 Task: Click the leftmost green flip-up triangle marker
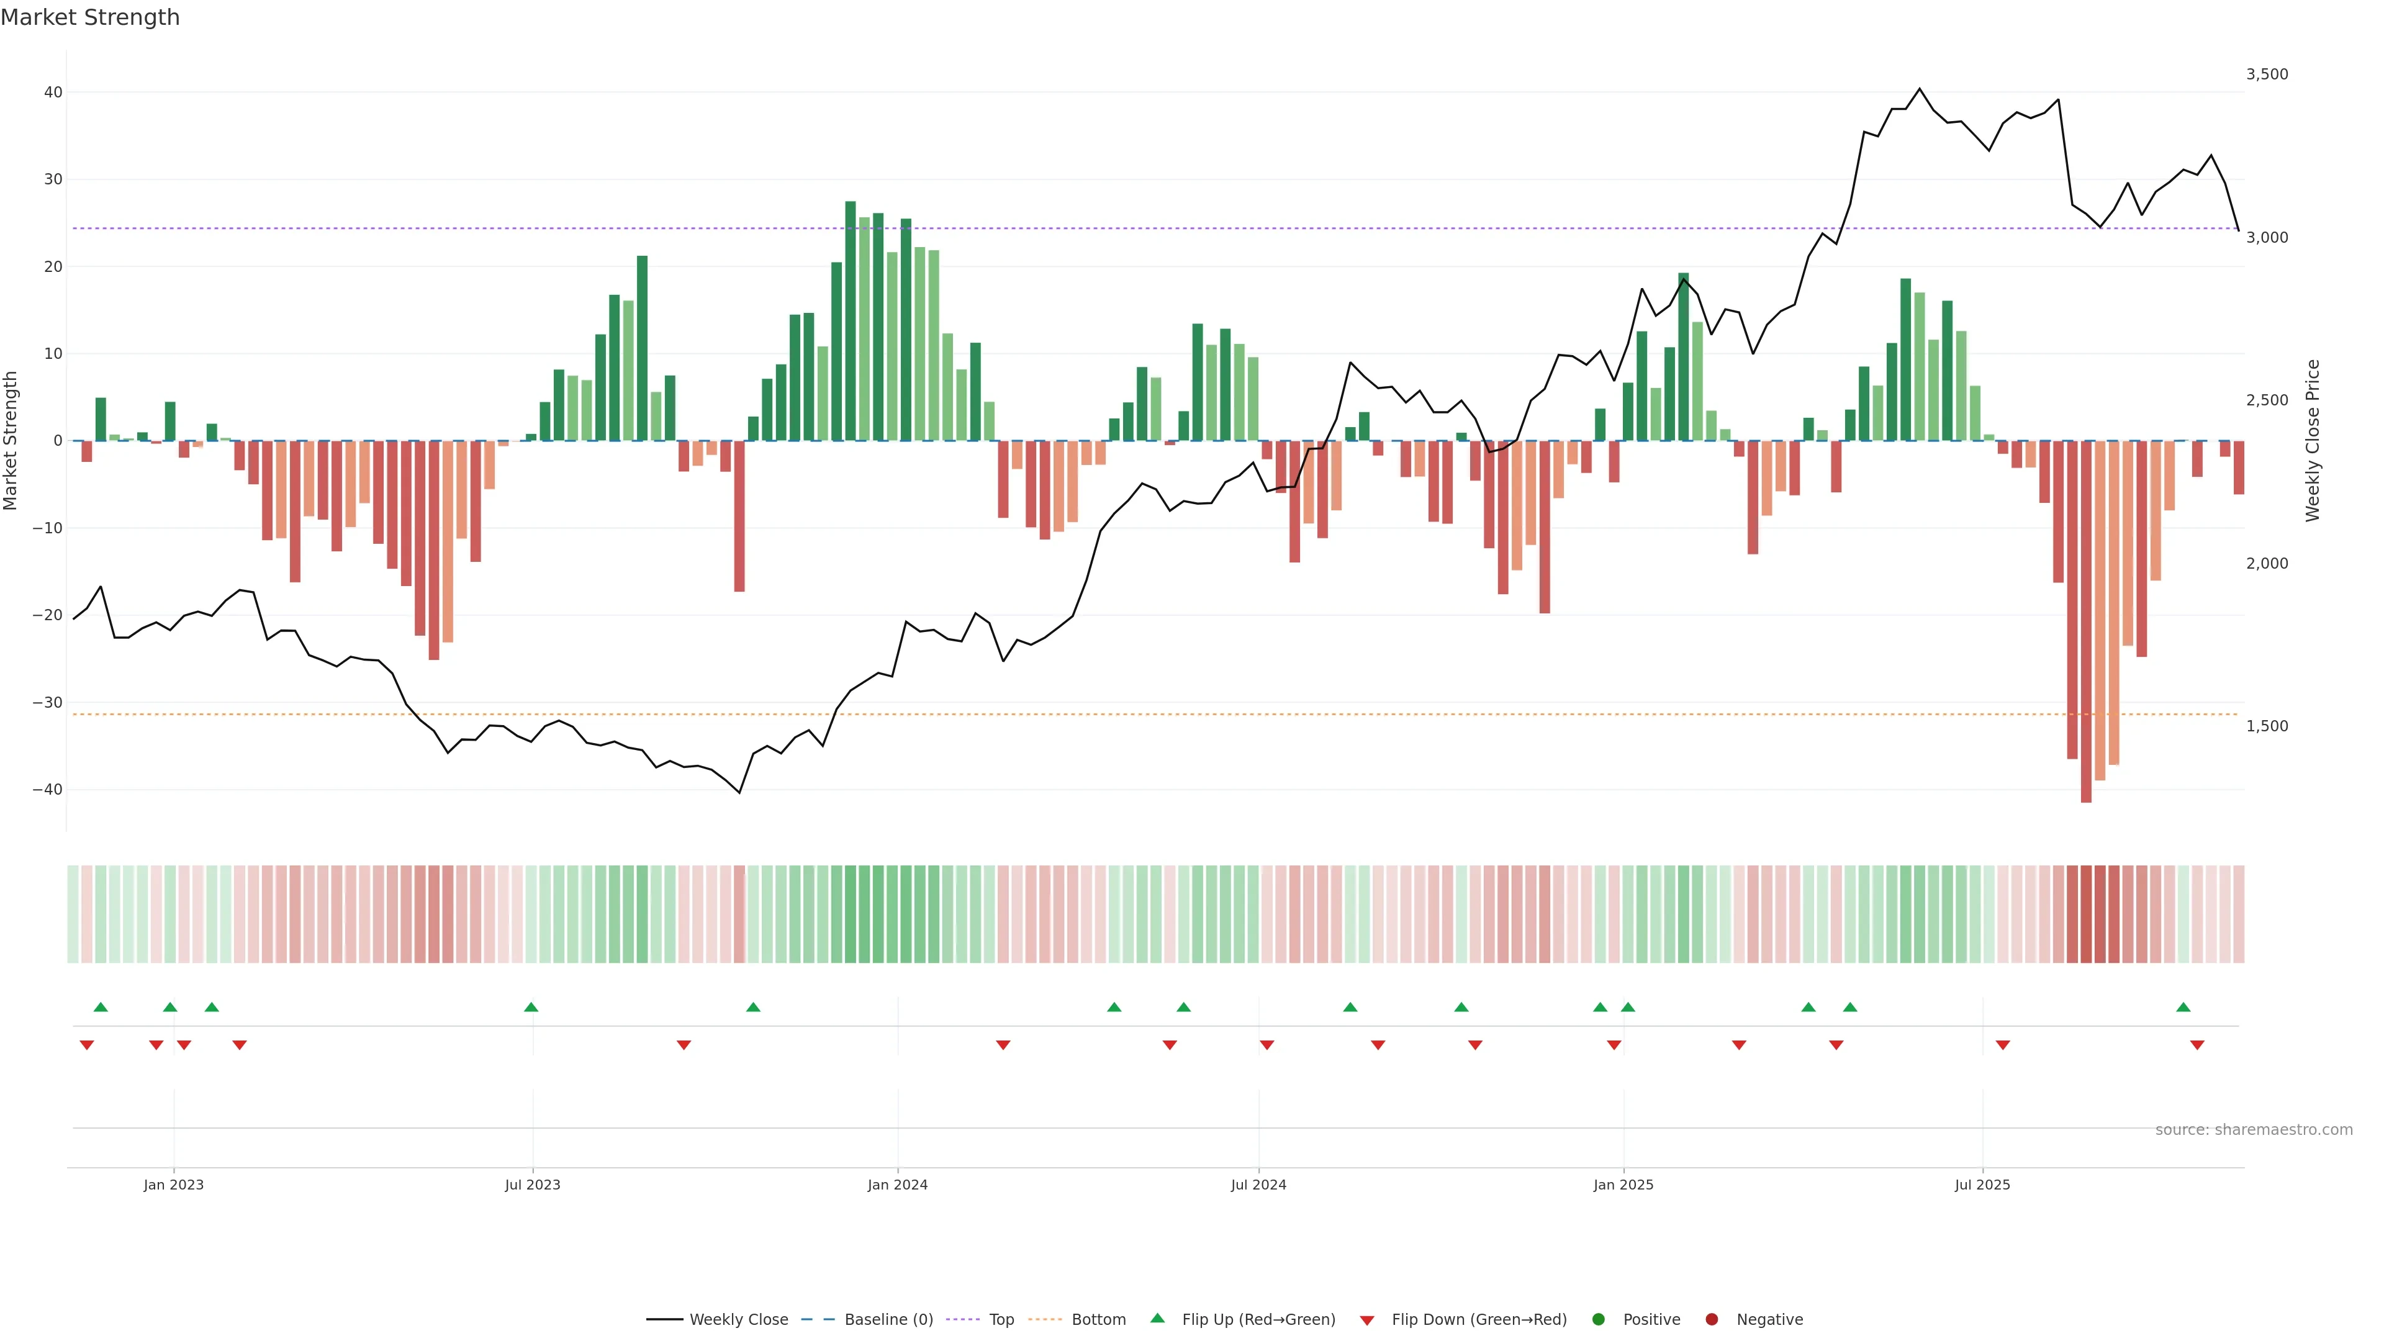pyautogui.click(x=101, y=1007)
